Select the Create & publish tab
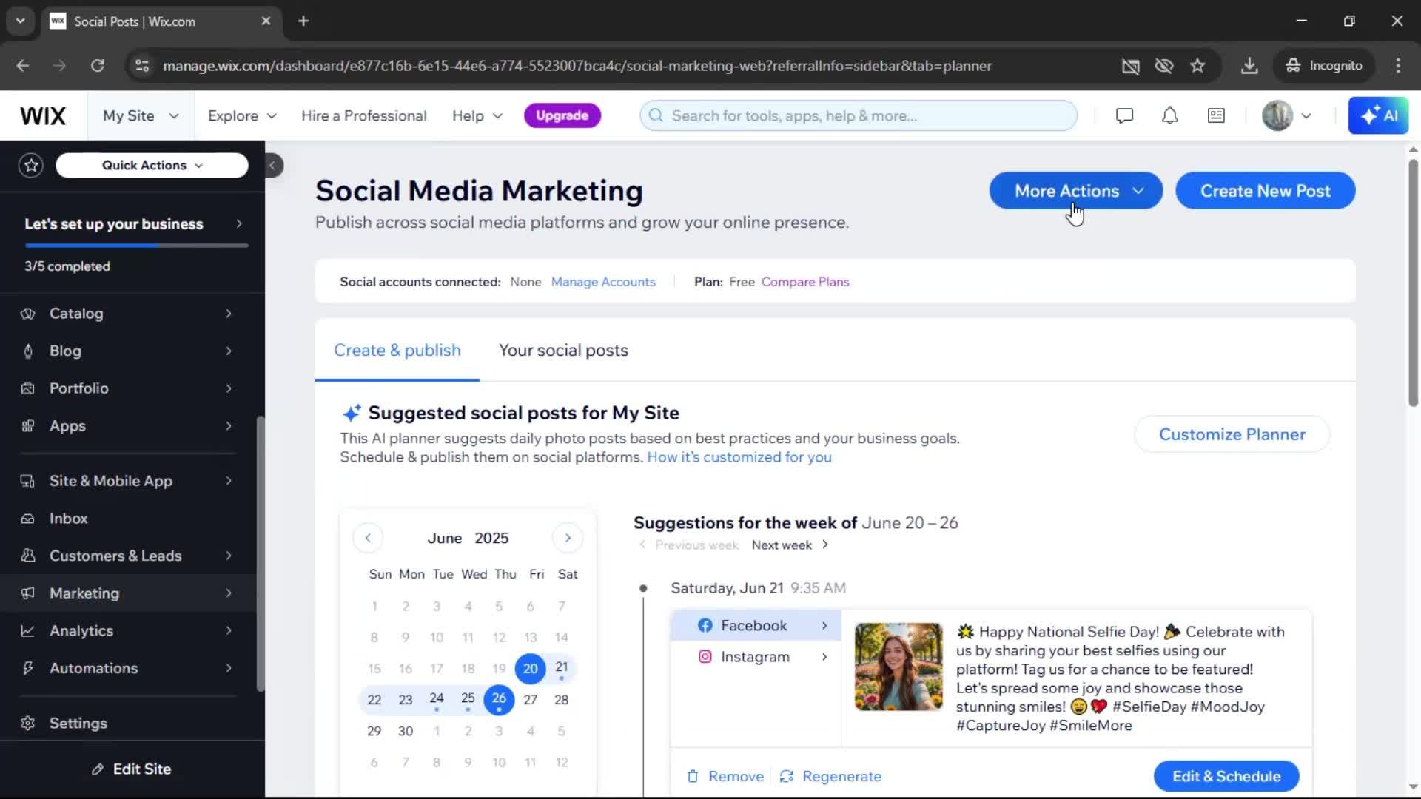The image size is (1421, 799). point(397,351)
